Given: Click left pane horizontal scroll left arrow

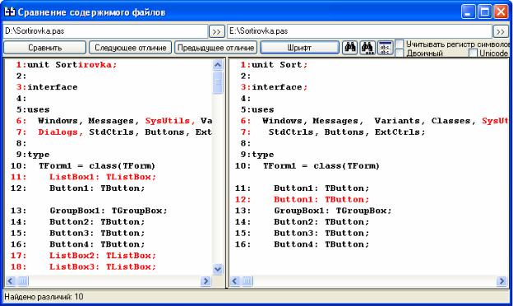Looking at the screenshot, I should 11,280.
